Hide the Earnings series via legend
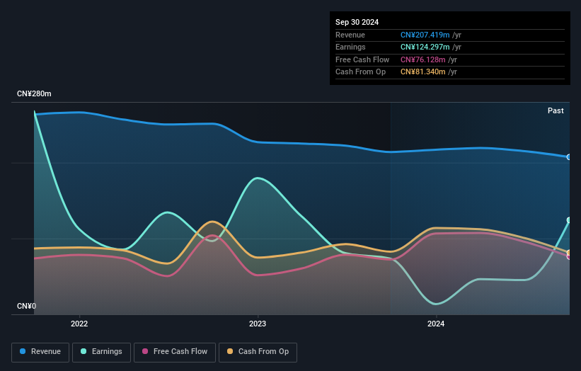The width and height of the screenshot is (581, 371). click(101, 352)
